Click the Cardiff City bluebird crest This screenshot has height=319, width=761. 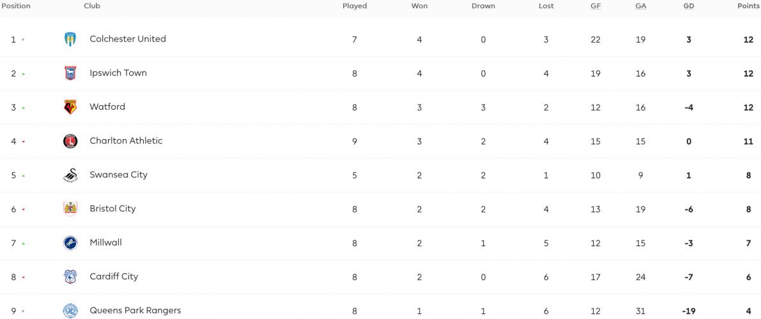click(70, 277)
